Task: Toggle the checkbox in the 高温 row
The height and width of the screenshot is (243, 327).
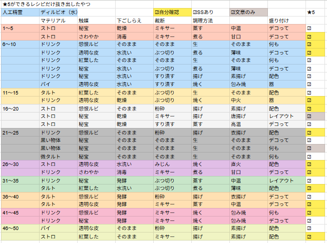Action: coord(309,124)
